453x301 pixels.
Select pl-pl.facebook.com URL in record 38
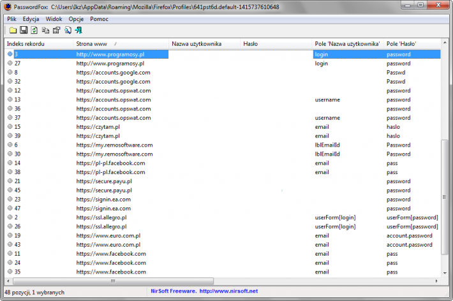pyautogui.click(x=110, y=172)
